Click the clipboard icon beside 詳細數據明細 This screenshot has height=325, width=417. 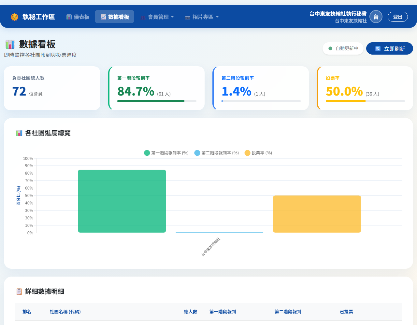pyautogui.click(x=19, y=292)
